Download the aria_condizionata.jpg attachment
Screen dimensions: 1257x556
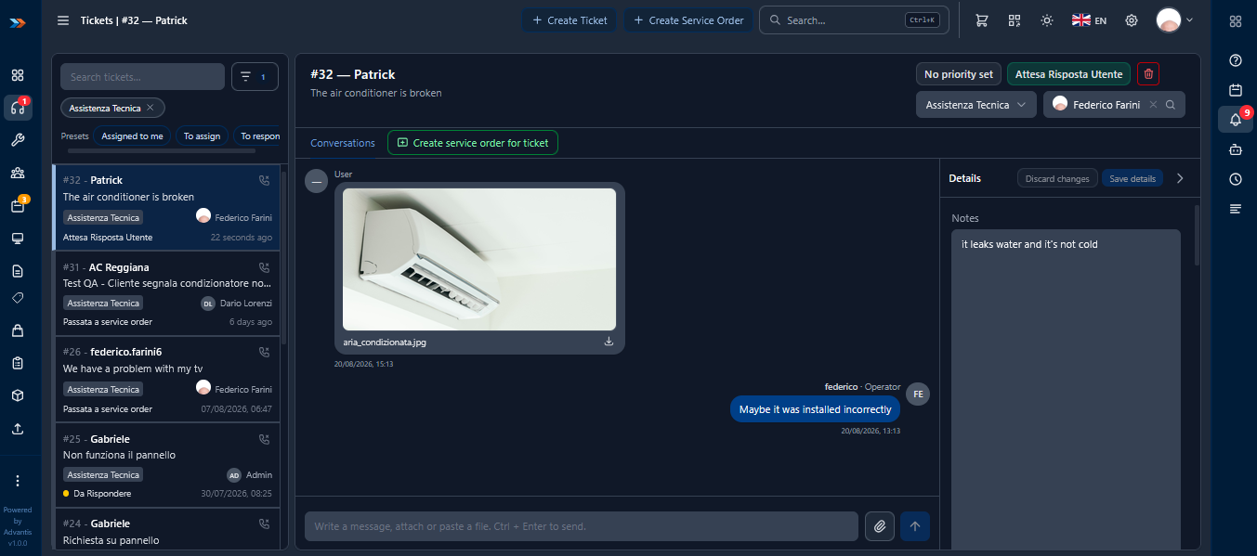609,342
